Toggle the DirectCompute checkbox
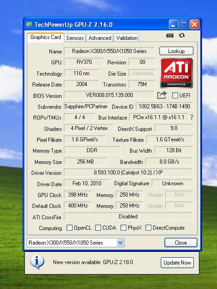This screenshot has width=217, height=289. tap(148, 228)
